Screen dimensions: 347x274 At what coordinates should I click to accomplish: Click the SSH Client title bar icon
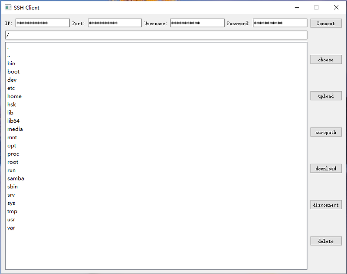(x=8, y=7)
